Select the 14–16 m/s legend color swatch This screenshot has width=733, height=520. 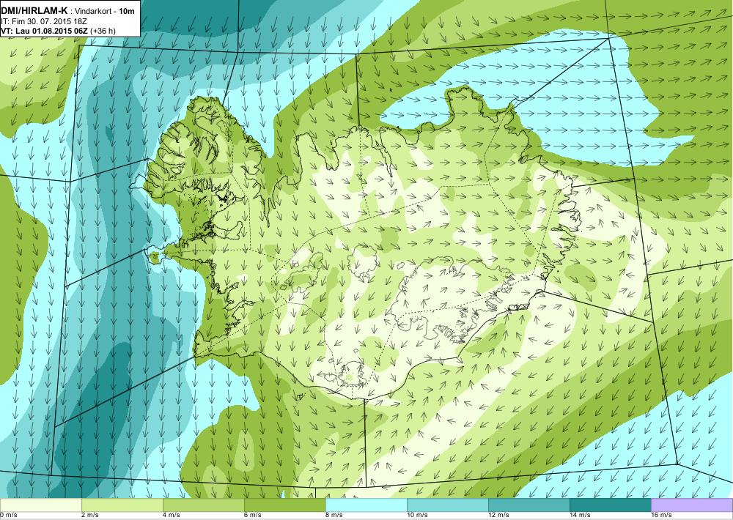(x=611, y=505)
